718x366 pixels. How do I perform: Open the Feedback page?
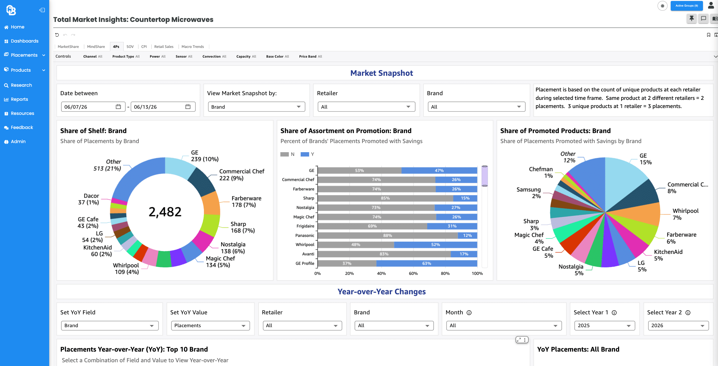[22, 127]
